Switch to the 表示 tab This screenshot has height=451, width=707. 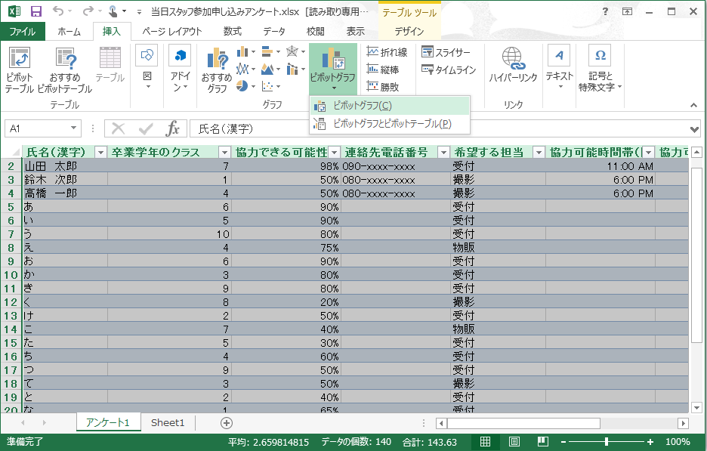(355, 32)
